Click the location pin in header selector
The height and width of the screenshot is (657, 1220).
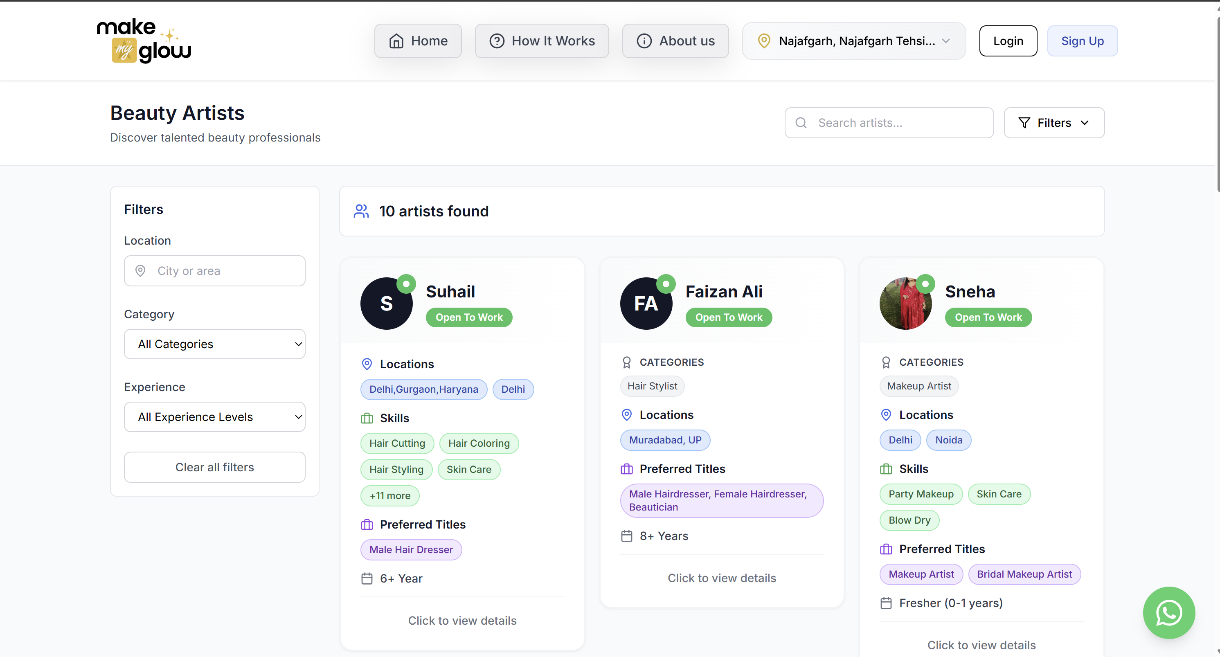pos(763,41)
